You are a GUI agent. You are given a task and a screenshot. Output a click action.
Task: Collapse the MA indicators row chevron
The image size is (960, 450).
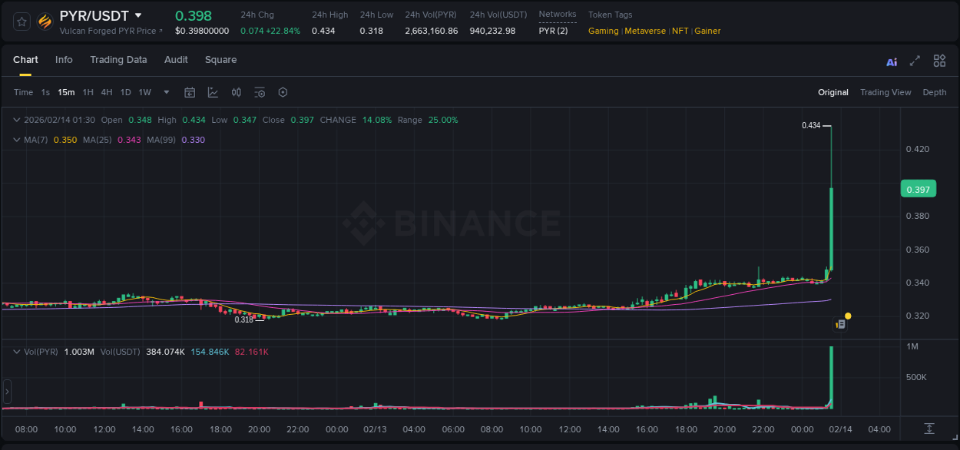[16, 140]
